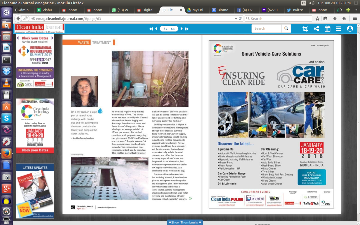Open the www.carcareexpo.in link
Viewport: 360px width, 225px height.
pyautogui.click(x=320, y=45)
